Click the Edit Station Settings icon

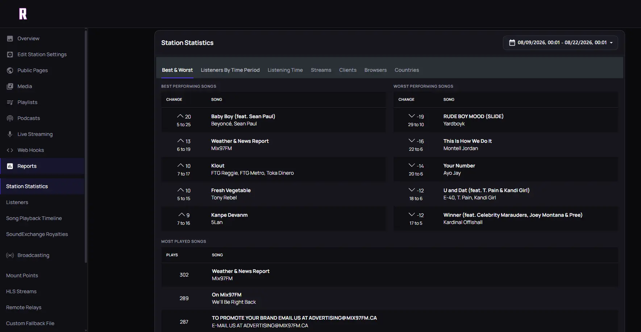[x=10, y=54]
